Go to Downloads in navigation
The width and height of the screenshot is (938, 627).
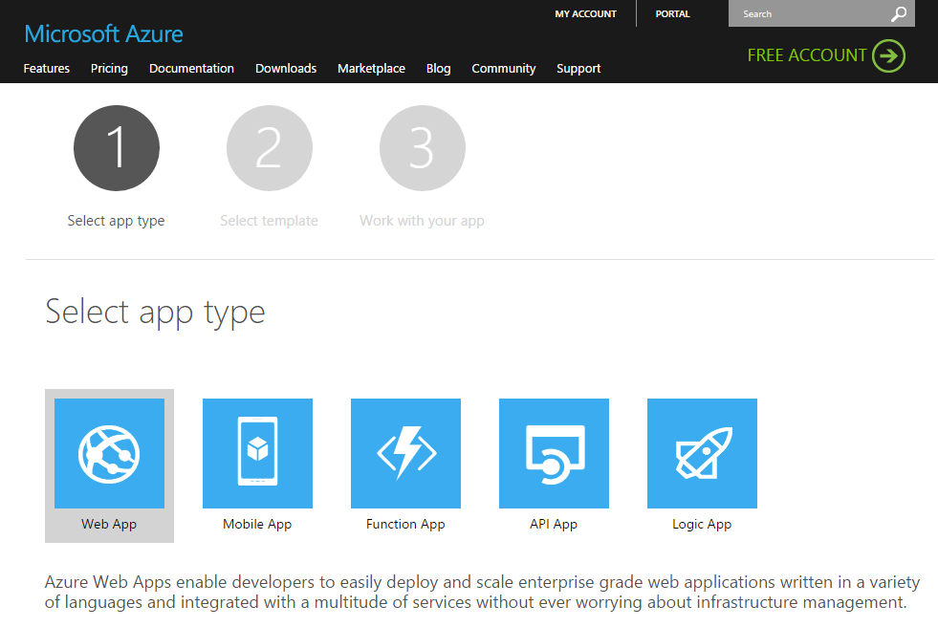coord(286,69)
